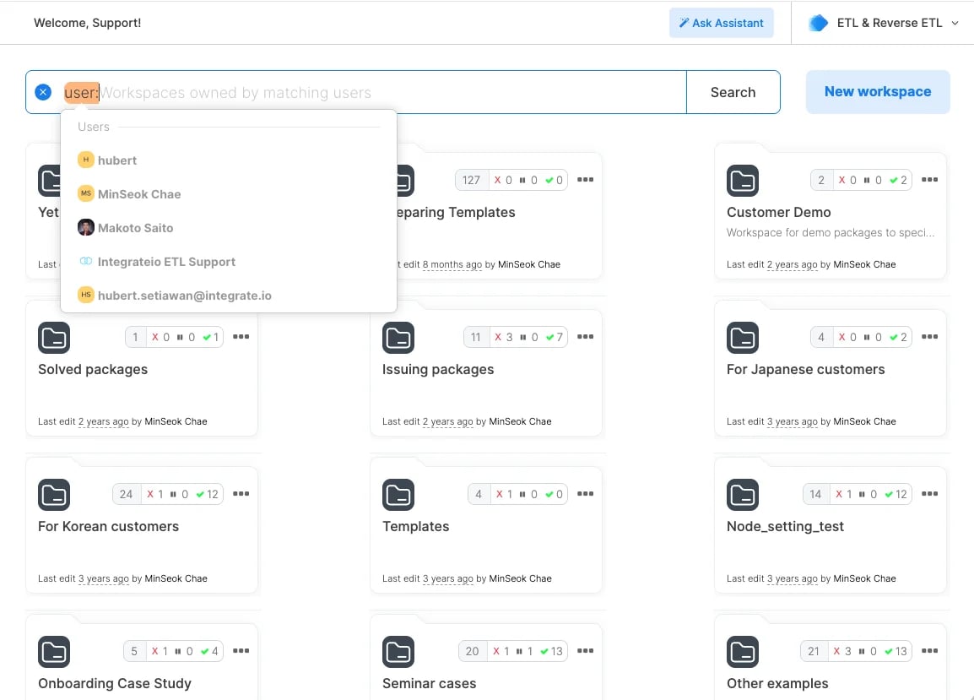Select Makoto Saito from user suggestions
Viewport: 974px width, 700px height.
[229, 228]
